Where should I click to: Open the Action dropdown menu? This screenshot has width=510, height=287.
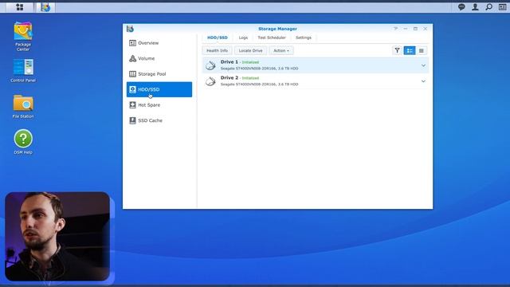[281, 50]
